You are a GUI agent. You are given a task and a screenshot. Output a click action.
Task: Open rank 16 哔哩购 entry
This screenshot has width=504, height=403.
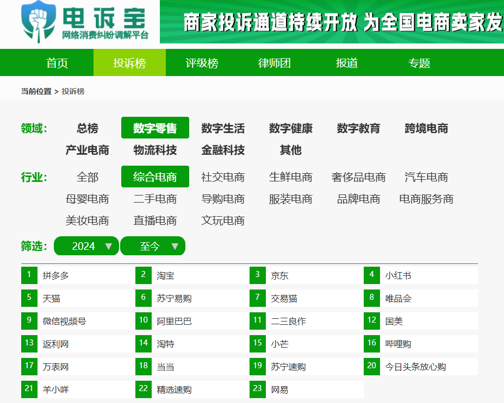click(x=421, y=344)
